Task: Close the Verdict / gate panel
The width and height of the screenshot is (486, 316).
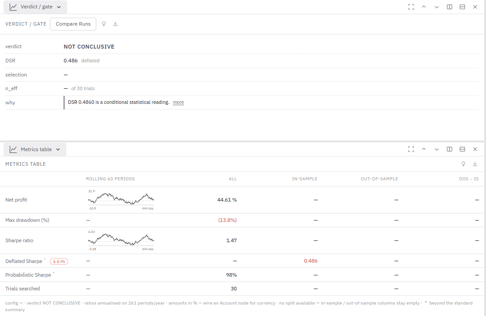Action: [475, 7]
